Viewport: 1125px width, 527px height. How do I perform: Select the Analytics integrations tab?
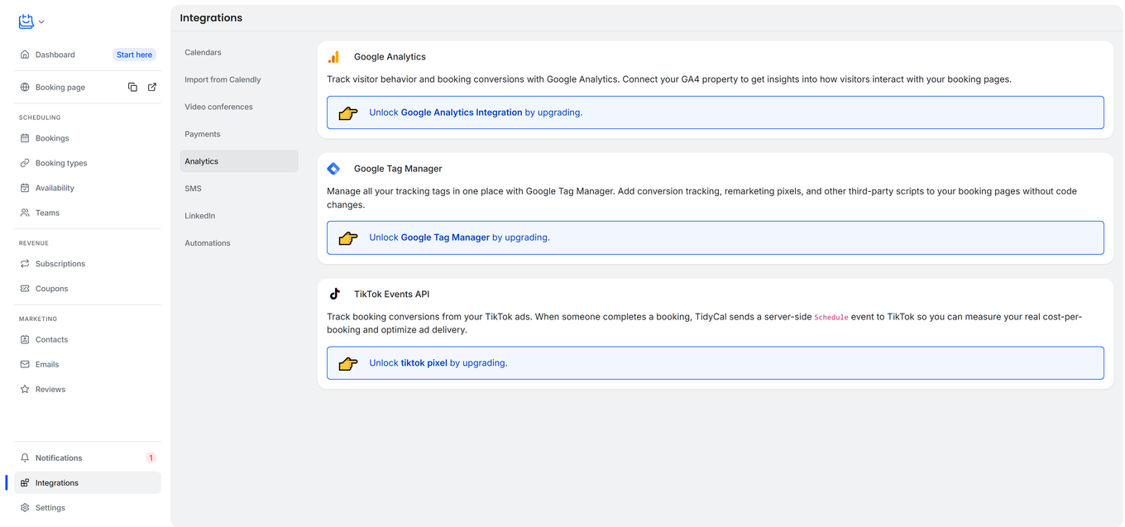(239, 161)
